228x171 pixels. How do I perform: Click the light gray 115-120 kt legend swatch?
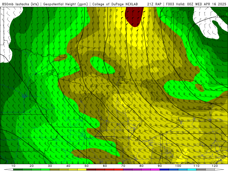pos(210,170)
